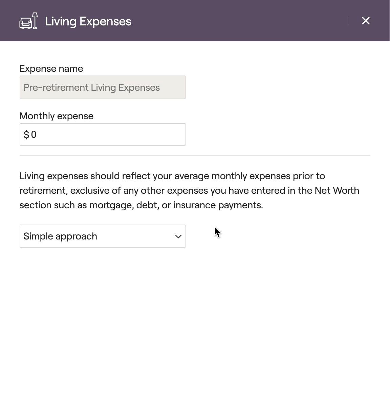Focus the Monthly expense input field
Viewport: 390px width, 418px height.
pyautogui.click(x=103, y=134)
